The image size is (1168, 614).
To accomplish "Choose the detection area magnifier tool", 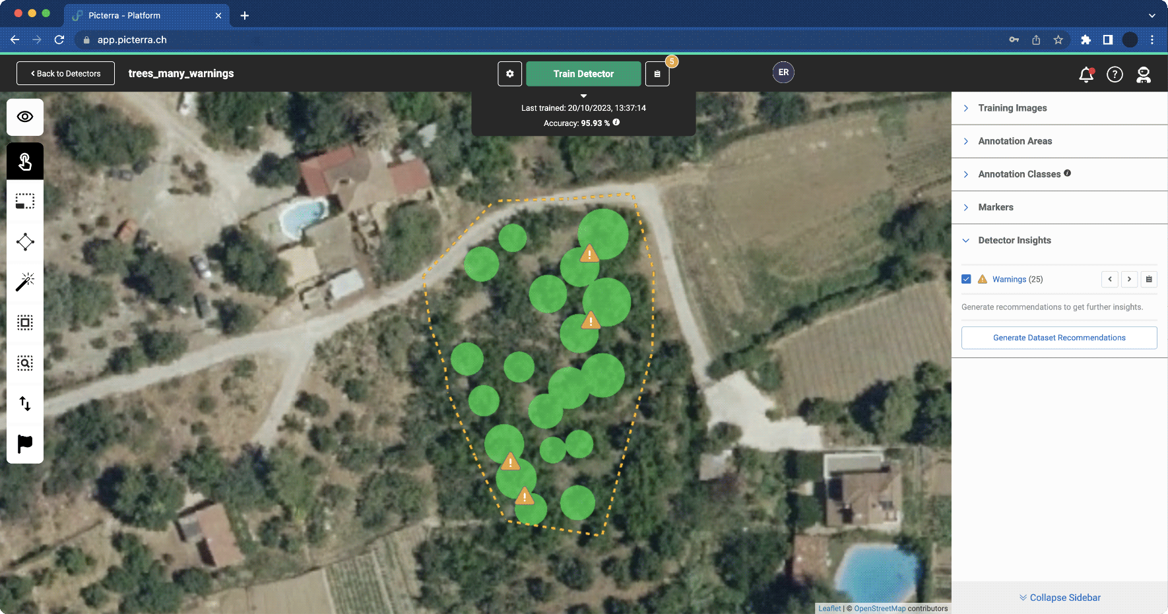I will (25, 363).
